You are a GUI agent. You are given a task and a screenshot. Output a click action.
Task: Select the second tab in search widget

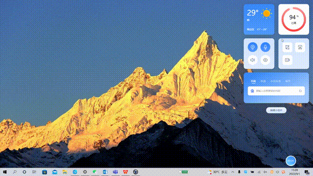(263, 81)
